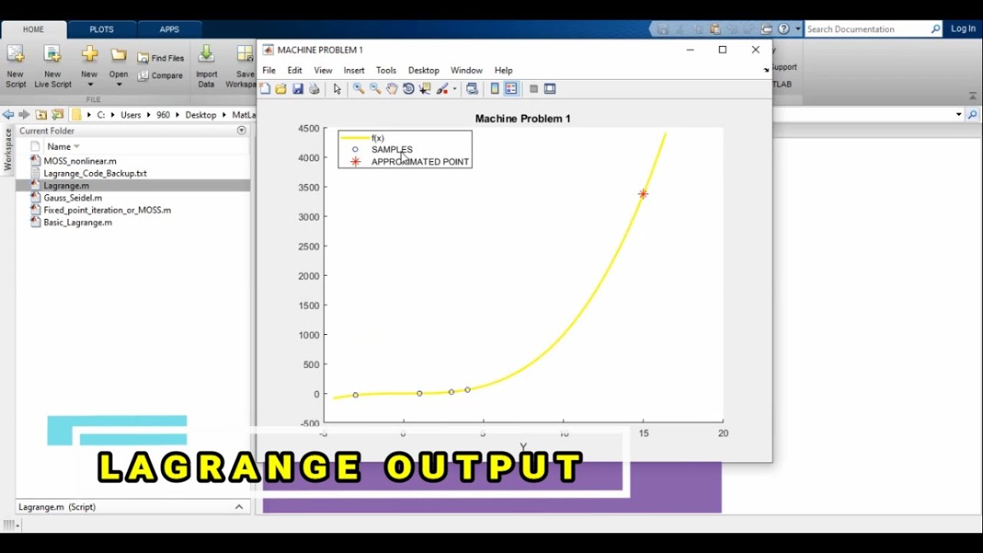
Task: Open the figure Desktop menu
Action: [424, 70]
